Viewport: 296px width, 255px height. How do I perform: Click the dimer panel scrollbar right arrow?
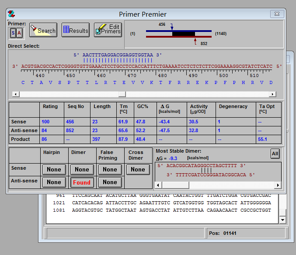point(277,185)
